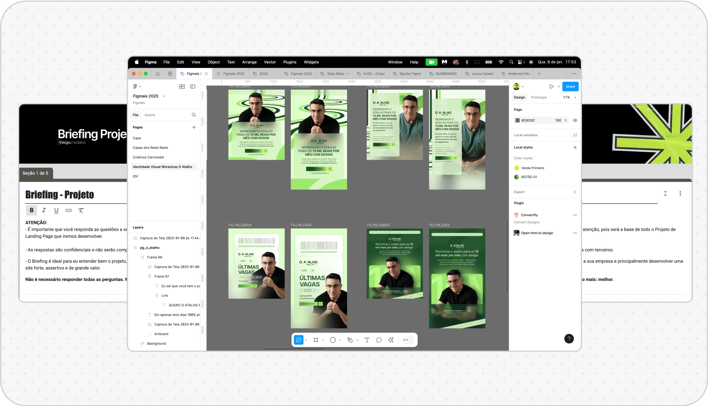
Task: Open the Criativos Carrosseis page
Action: click(148, 157)
